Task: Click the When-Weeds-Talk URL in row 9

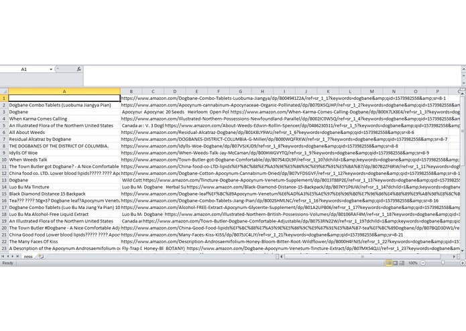Action: click(x=275, y=153)
